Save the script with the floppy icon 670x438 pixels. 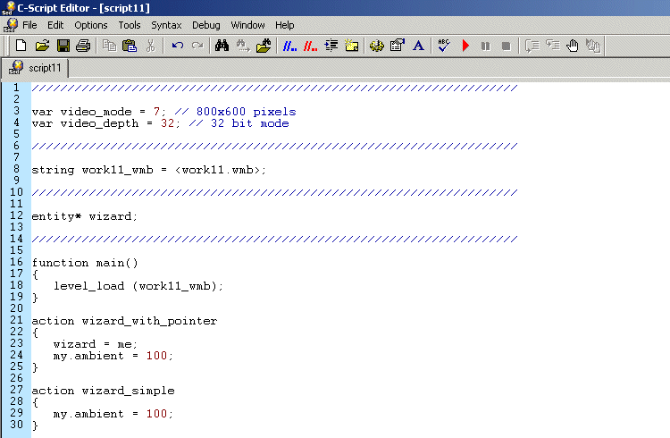pos(63,46)
